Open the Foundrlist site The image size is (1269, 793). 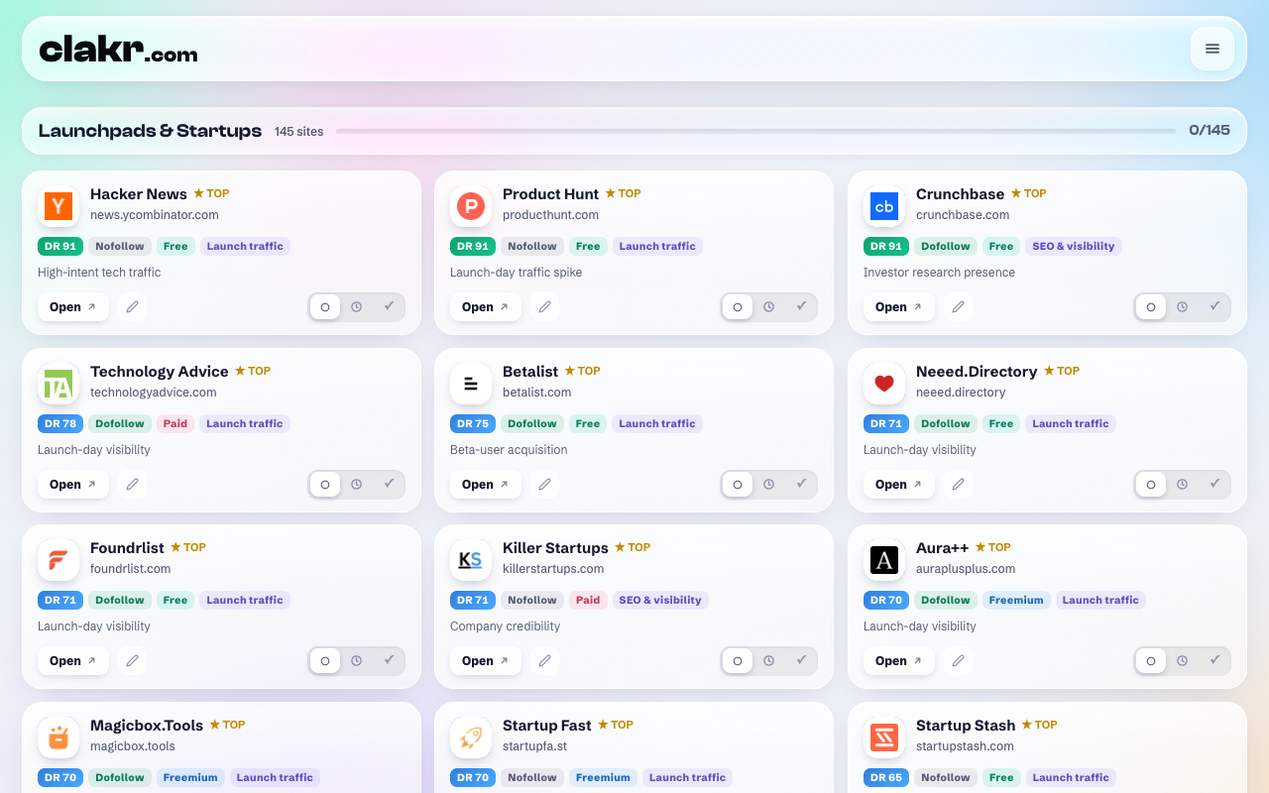tap(73, 661)
